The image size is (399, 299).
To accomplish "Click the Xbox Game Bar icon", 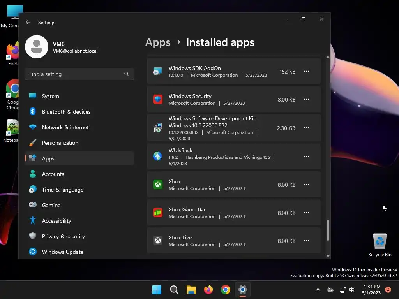I will click(157, 213).
